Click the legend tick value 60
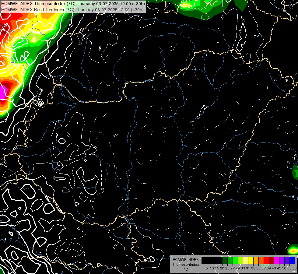This screenshot has width=298, height=274. (x=295, y=268)
